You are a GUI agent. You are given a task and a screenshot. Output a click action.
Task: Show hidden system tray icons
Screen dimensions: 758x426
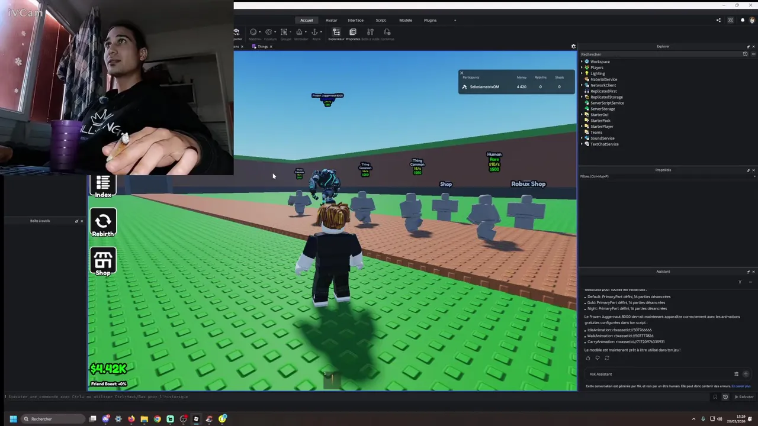693,419
